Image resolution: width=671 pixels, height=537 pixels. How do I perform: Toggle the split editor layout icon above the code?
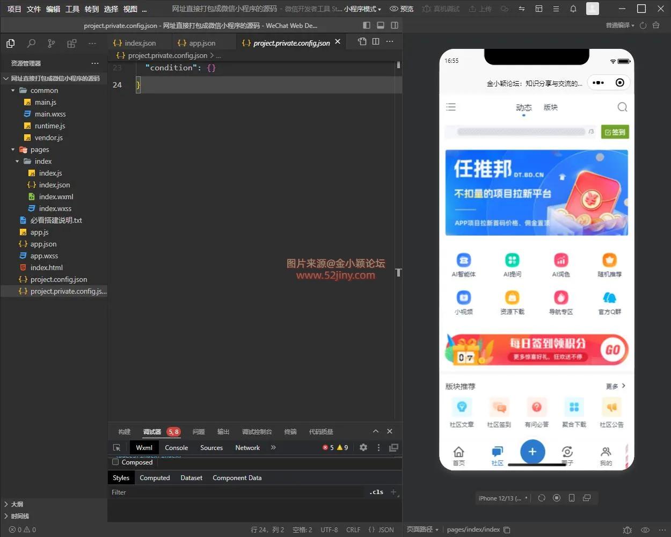[375, 41]
